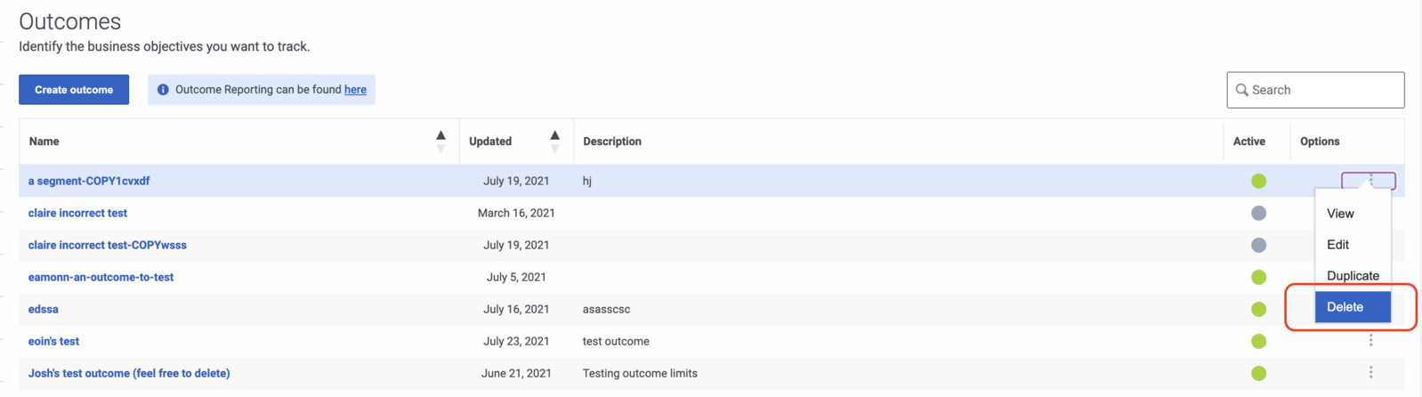This screenshot has width=1422, height=397.
Task: Click the 'asasscsc' description cell
Action: click(606, 309)
